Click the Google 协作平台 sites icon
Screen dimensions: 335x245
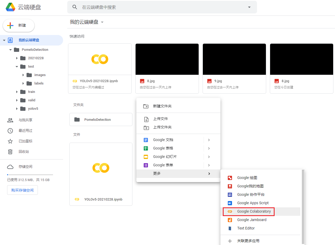pos(230,195)
